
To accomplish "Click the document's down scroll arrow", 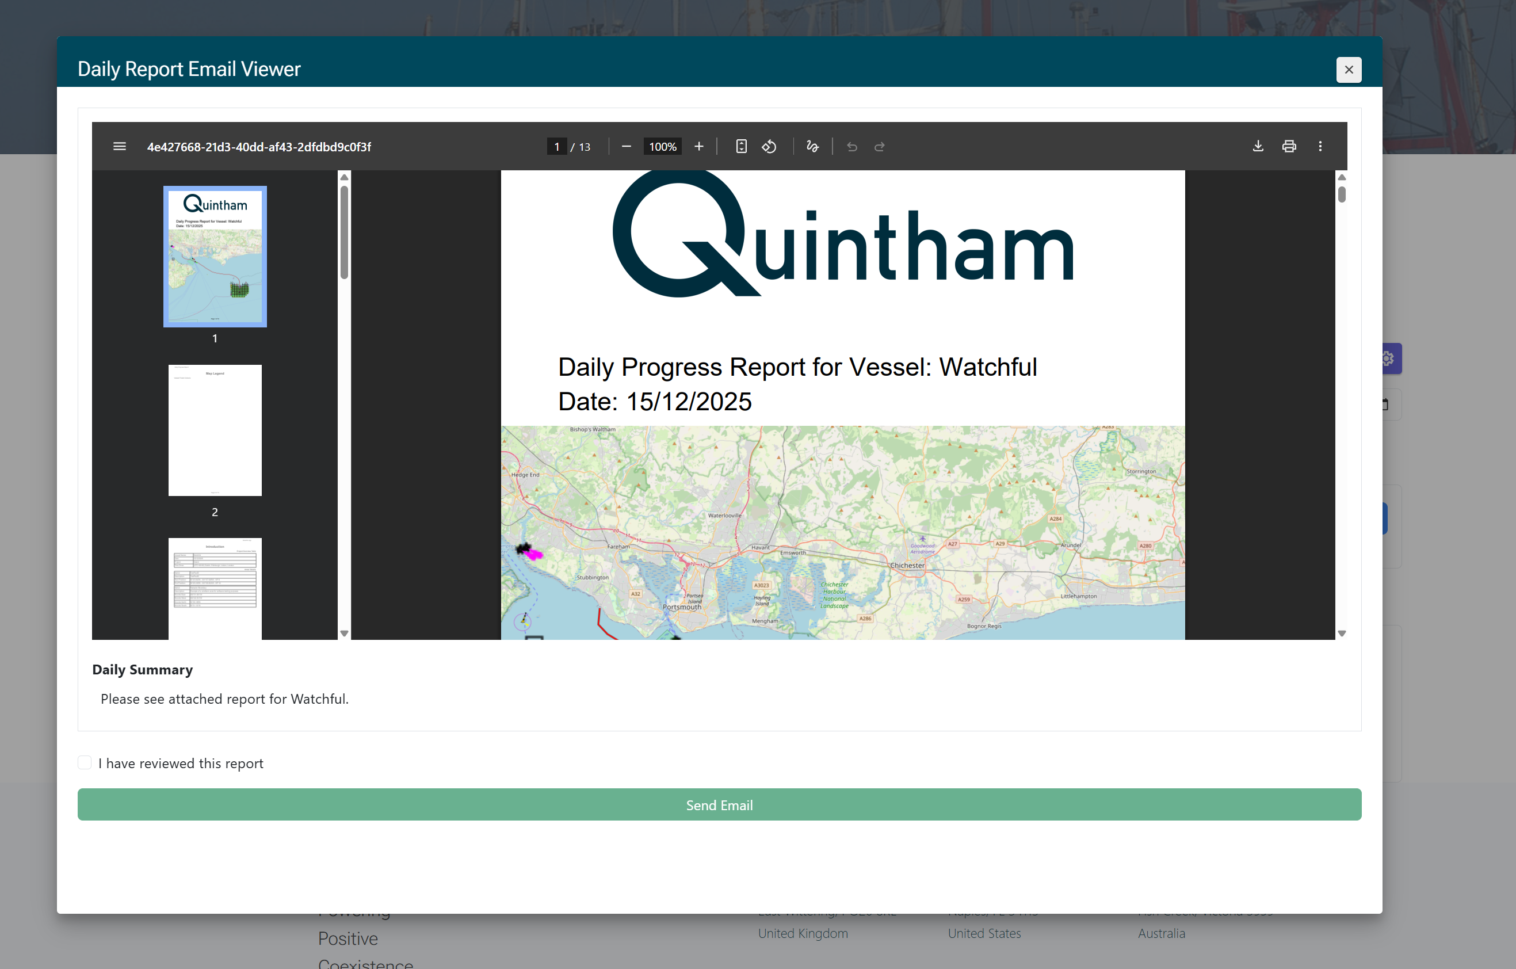I will 1342,632.
